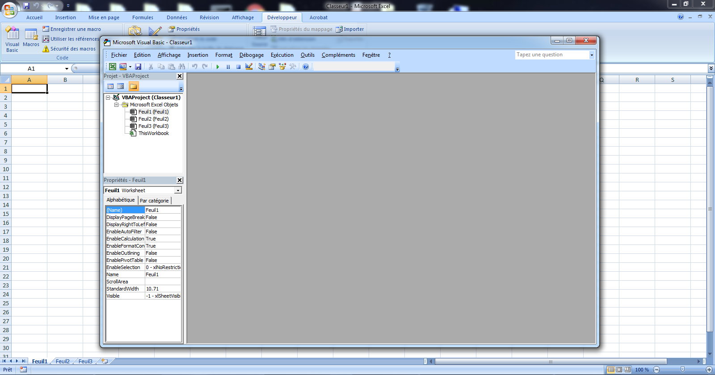Click Sécurité des macros in Excel ribbon
Viewport: 715px width, 375px height.
coord(69,49)
